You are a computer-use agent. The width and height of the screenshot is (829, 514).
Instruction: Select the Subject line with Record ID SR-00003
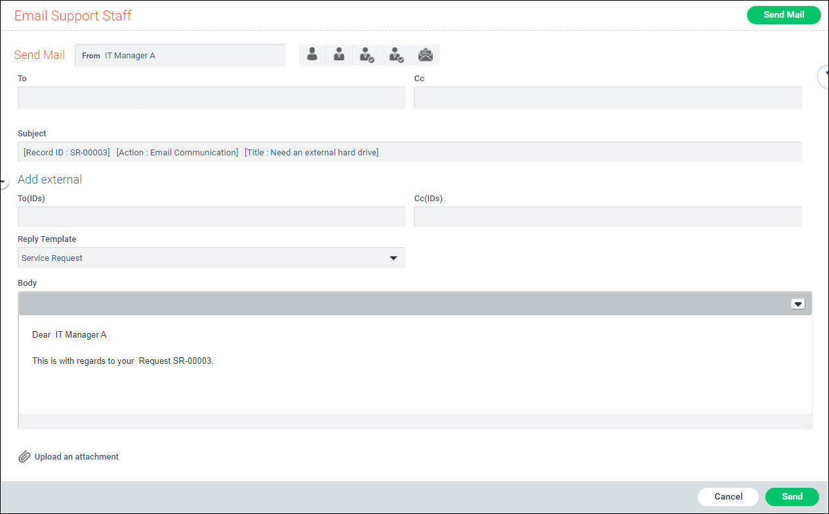coord(409,151)
